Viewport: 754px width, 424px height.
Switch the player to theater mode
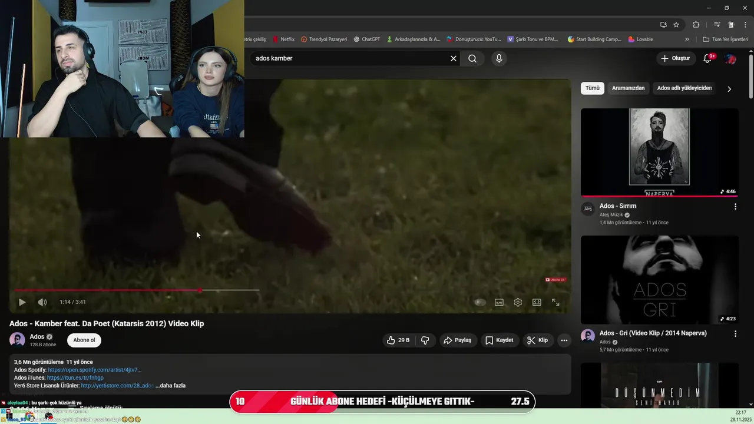[537, 302]
